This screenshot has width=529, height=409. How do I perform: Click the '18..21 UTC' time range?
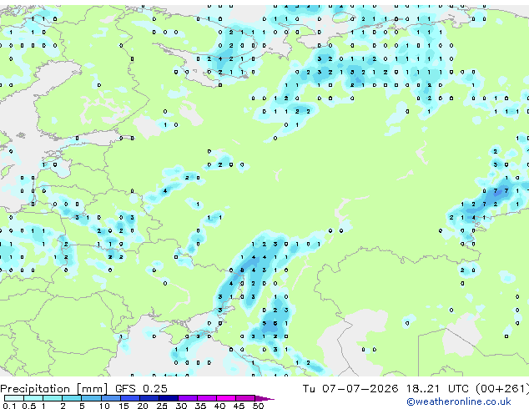coord(437,389)
